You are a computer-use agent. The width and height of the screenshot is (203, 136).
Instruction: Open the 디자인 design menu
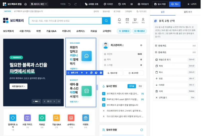coord(108,4)
